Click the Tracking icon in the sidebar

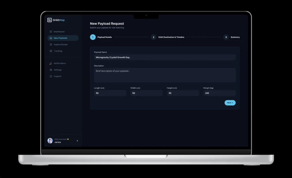51,51
